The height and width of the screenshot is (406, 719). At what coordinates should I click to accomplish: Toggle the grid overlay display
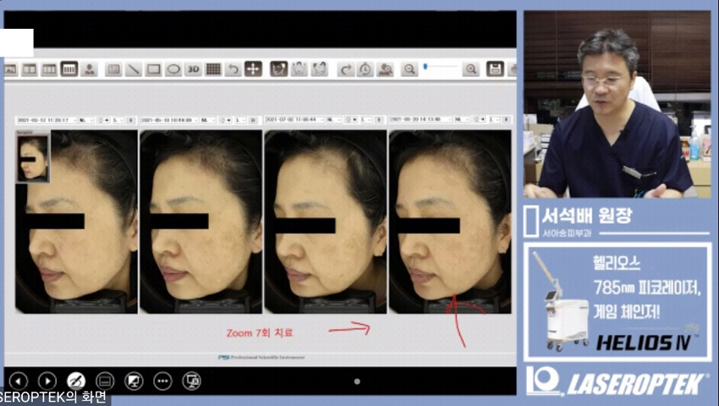click(213, 69)
